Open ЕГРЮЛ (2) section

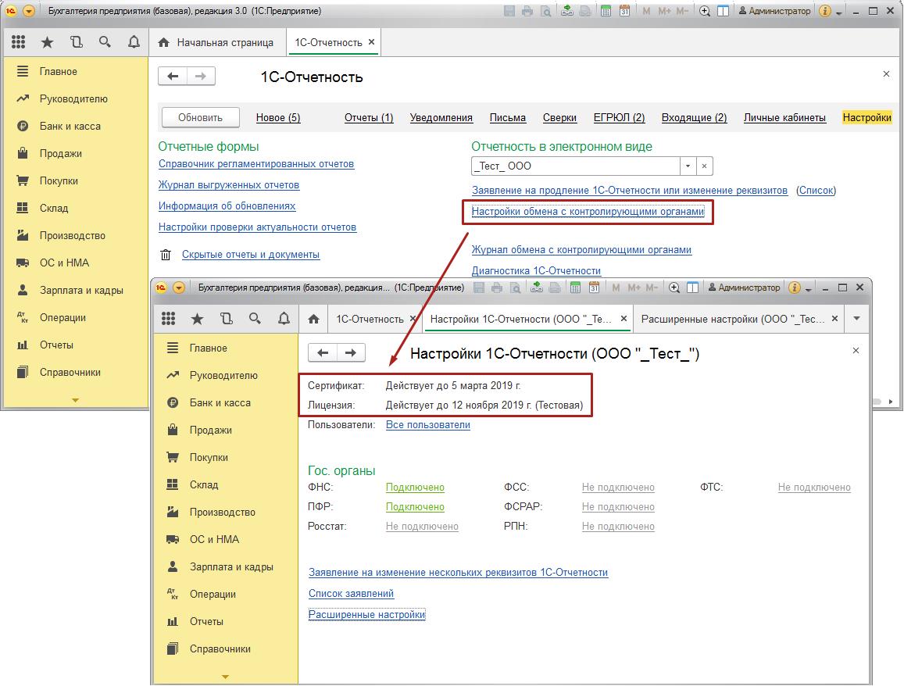click(619, 118)
